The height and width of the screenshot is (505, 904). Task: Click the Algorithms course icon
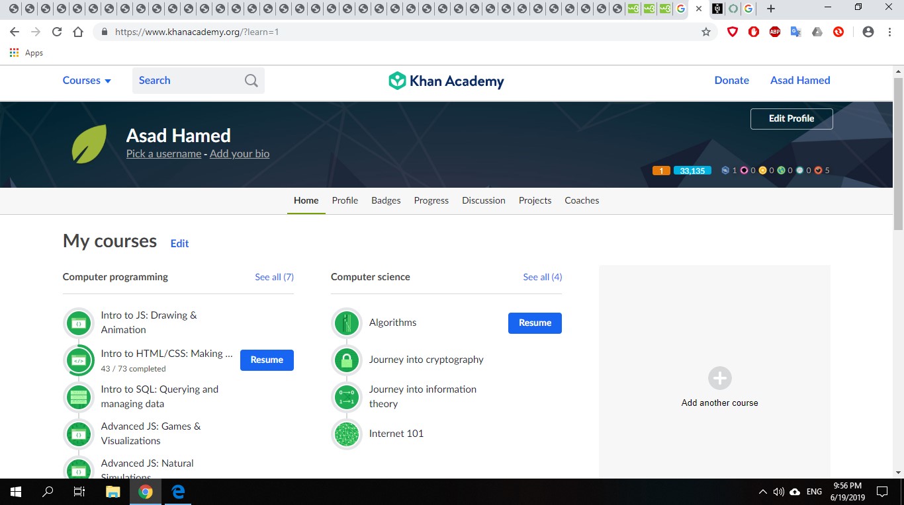(347, 323)
